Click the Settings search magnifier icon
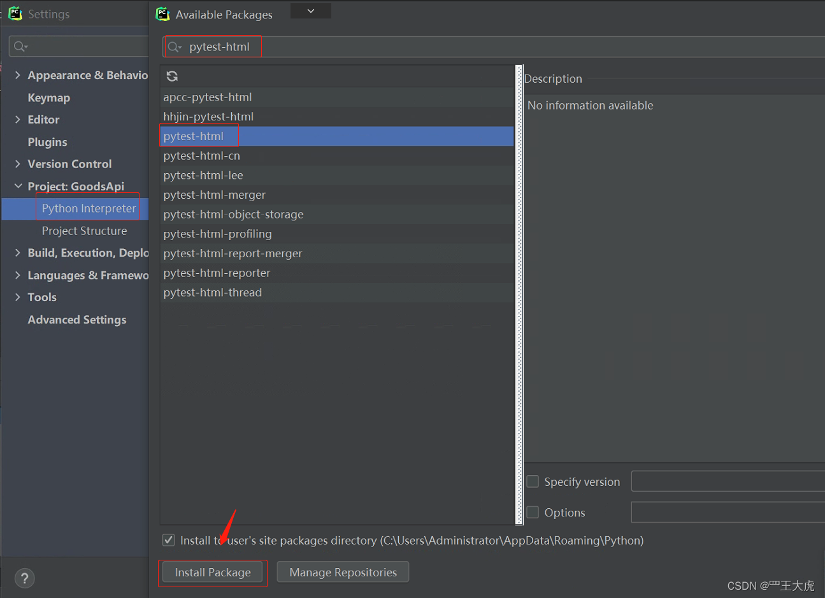 [x=20, y=46]
